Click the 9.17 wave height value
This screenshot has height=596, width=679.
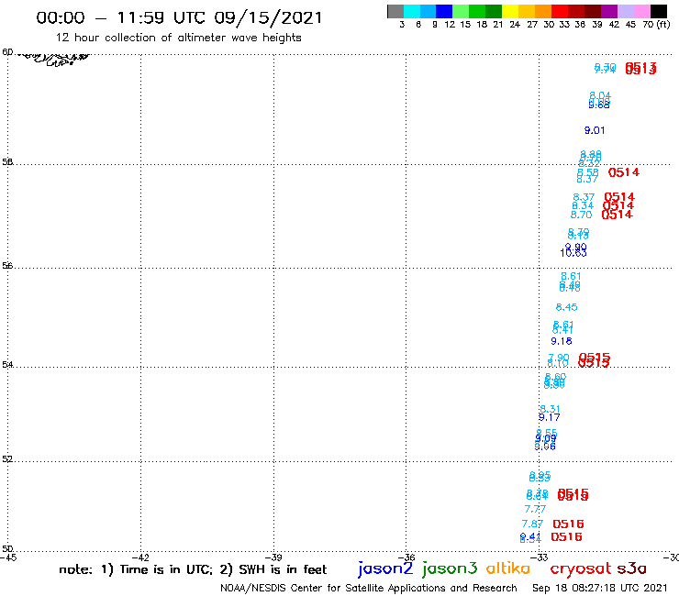coord(549,418)
